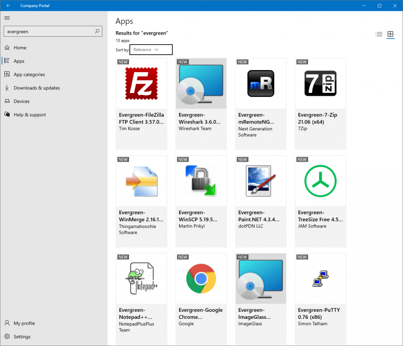Open the TreeSize Free app icon
The height and width of the screenshot is (346, 403).
tap(320, 181)
